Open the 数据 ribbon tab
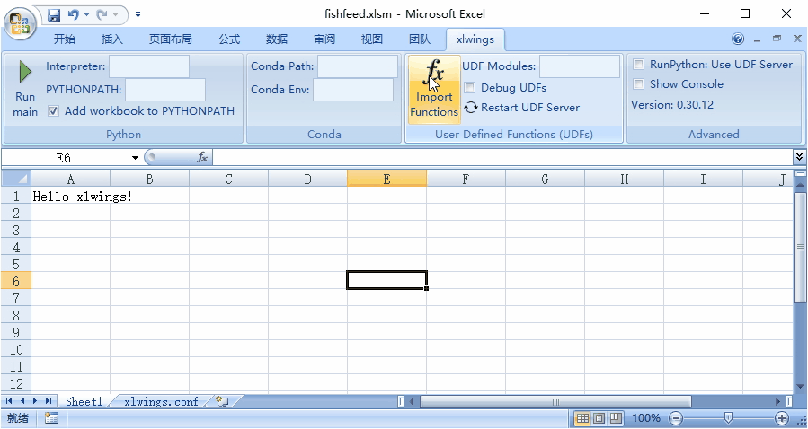Viewport: 808px width, 429px height. (x=277, y=39)
